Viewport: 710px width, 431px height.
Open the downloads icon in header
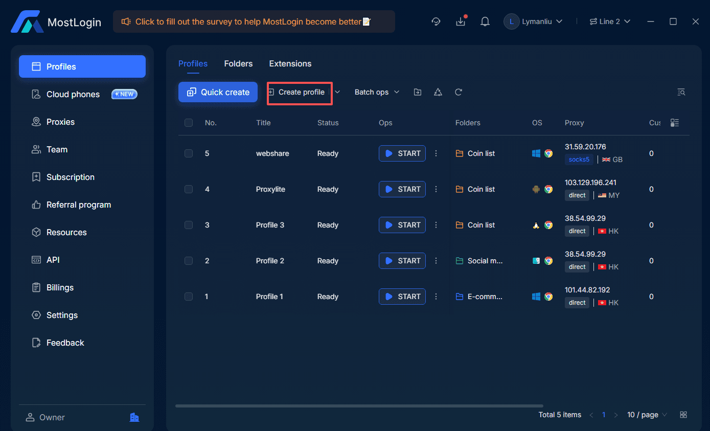pos(461,21)
